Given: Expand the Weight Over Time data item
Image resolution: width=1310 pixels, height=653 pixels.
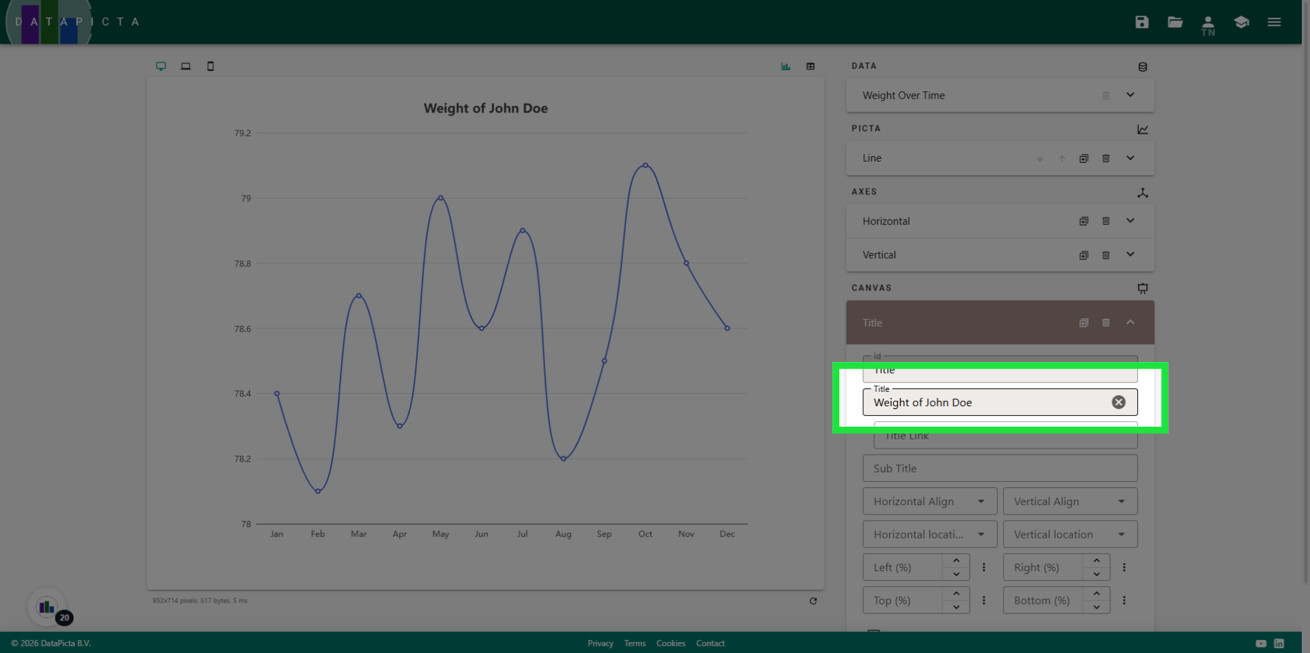Looking at the screenshot, I should (x=1130, y=95).
